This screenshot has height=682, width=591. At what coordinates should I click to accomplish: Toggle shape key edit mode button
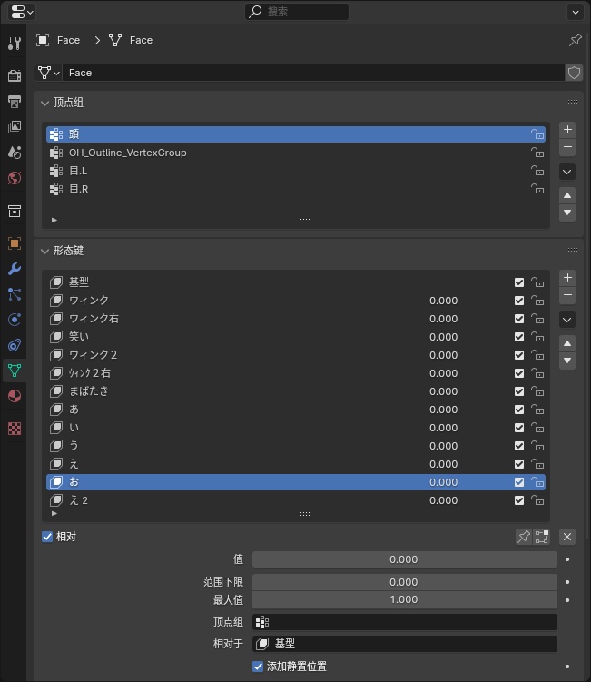[541, 537]
